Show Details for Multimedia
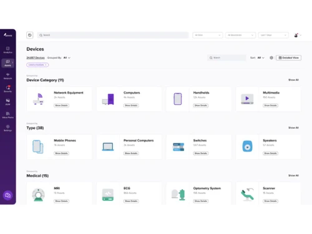 tap(270, 105)
